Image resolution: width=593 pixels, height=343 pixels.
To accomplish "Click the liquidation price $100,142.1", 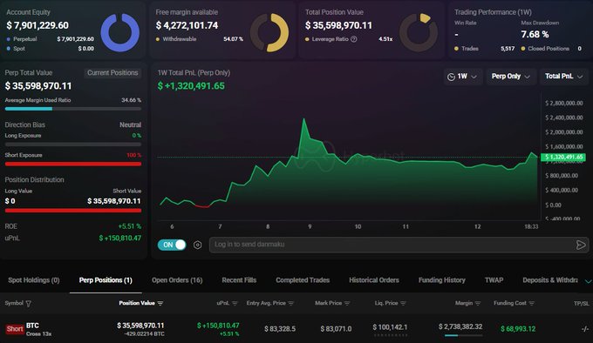I will tap(390, 326).
